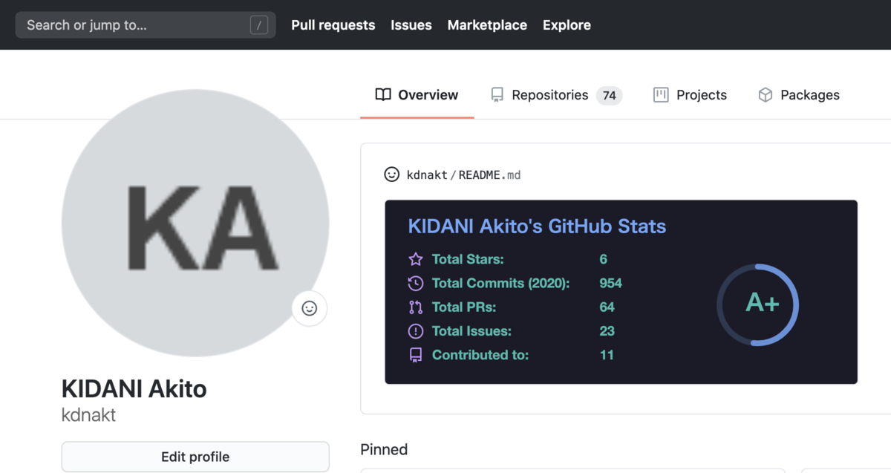Open the kdnakt repository link
The height and width of the screenshot is (473, 891).
point(427,175)
